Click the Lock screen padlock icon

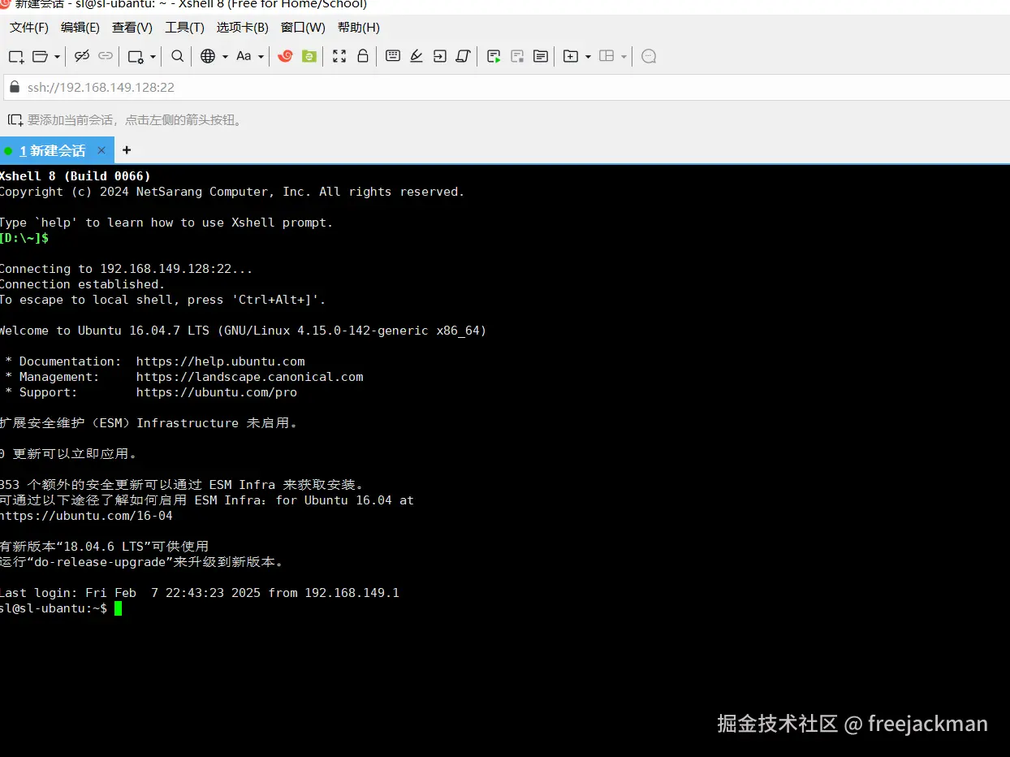(x=363, y=56)
